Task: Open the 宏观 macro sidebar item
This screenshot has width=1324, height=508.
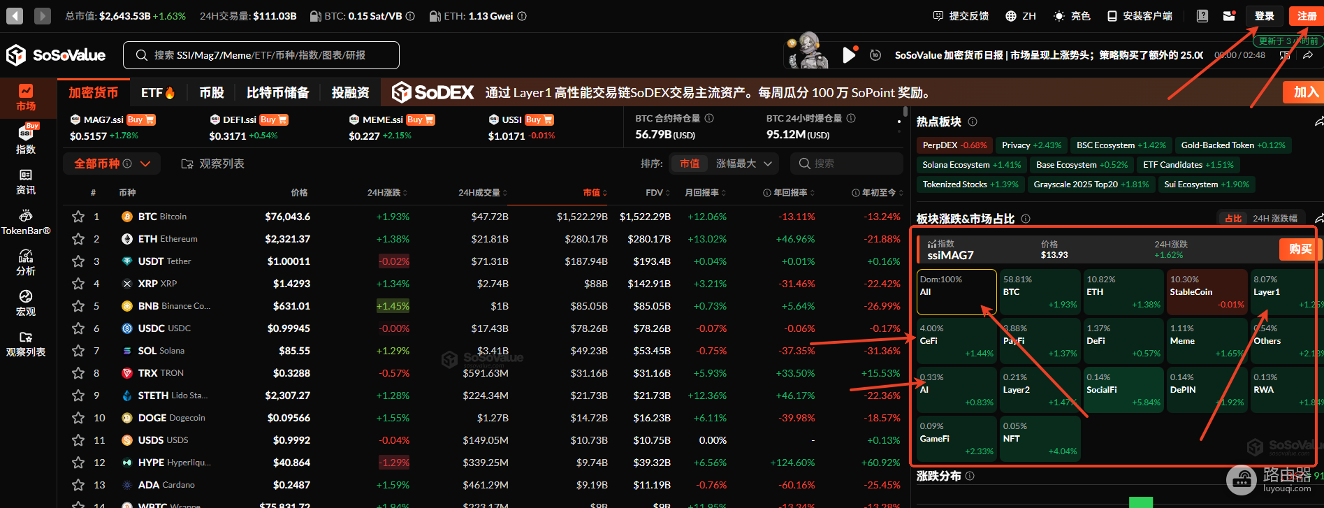Action: pos(26,303)
